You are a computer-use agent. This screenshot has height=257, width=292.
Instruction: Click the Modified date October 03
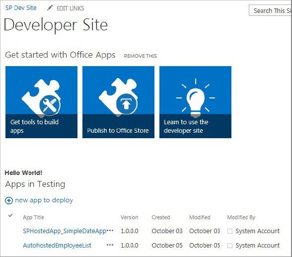tap(205, 231)
